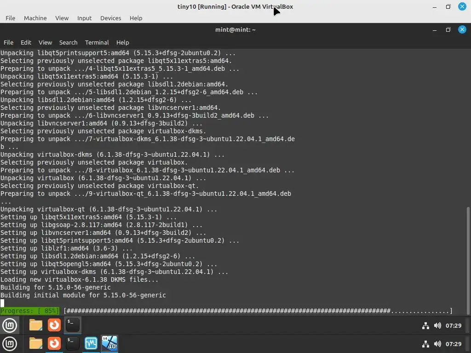Click the terminal vertical scrollbar handle

coord(468,261)
